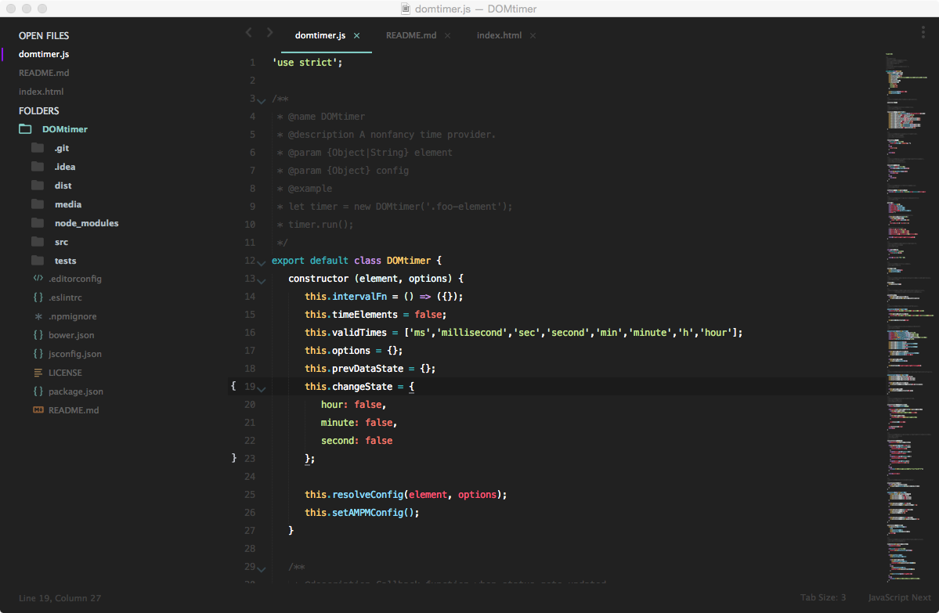The image size is (939, 613).
Task: Click the document icon in the title bar
Action: 406,9
